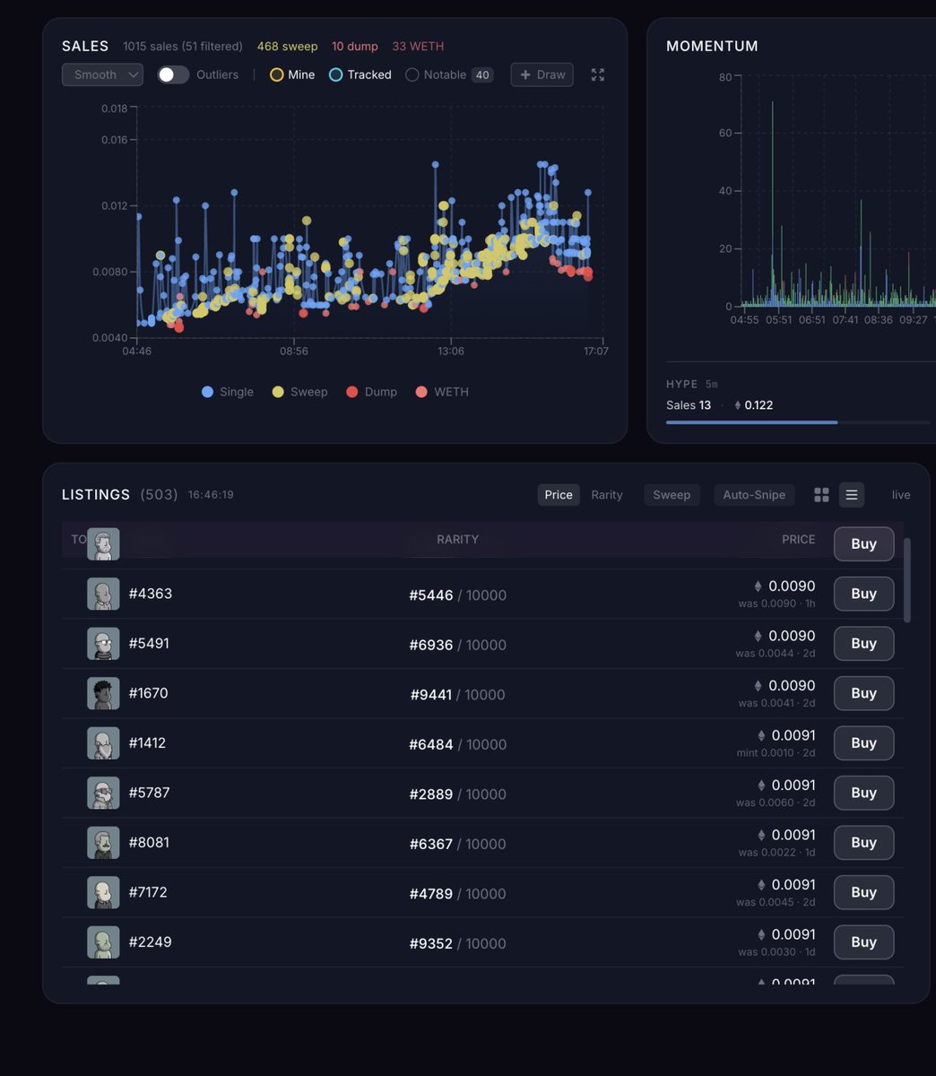Click rarity rank #9441 / 10000
This screenshot has height=1076, width=936.
pyautogui.click(x=457, y=695)
